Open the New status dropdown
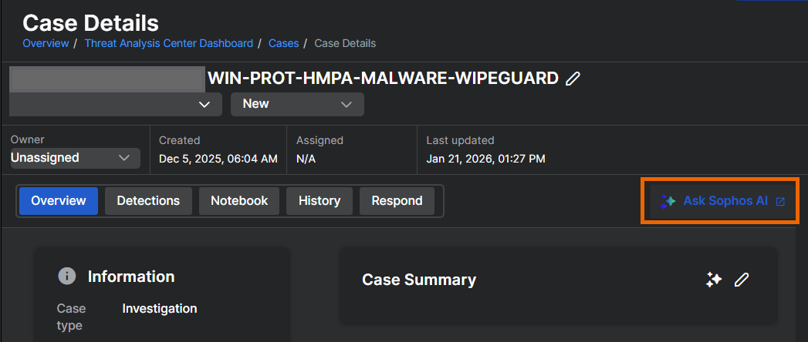The height and width of the screenshot is (342, 808). pos(297,104)
